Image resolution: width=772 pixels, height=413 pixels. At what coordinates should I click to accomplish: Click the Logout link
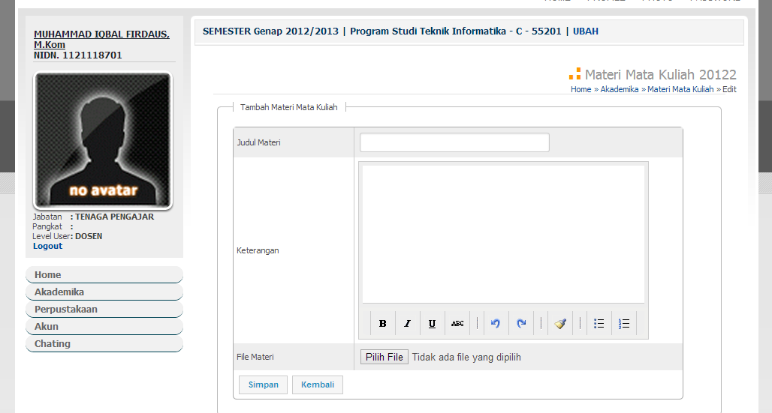(x=47, y=246)
